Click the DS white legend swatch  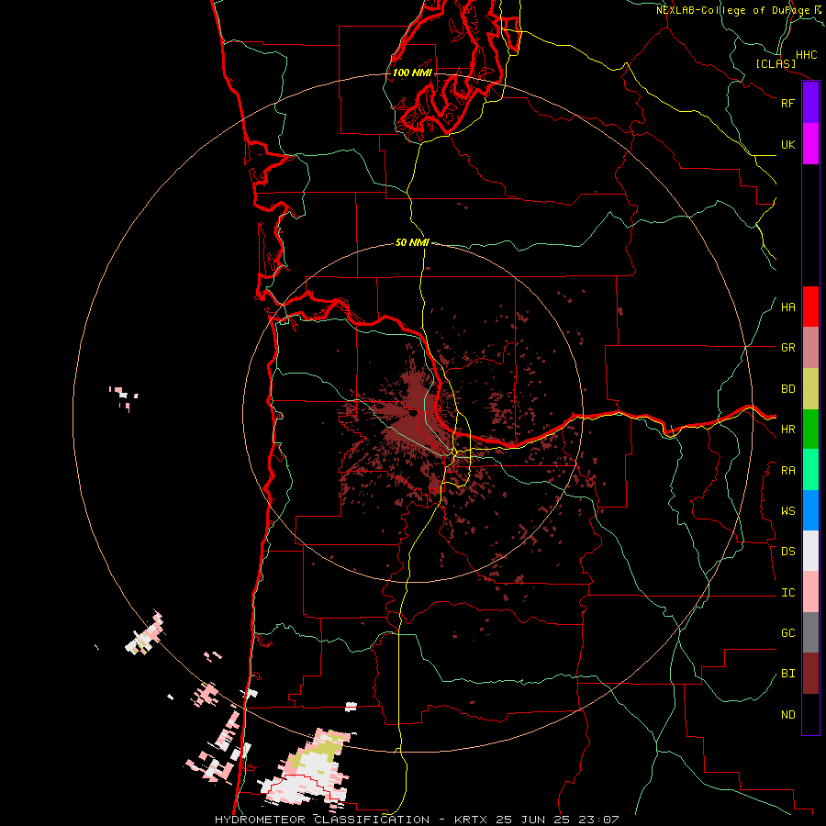pos(810,551)
